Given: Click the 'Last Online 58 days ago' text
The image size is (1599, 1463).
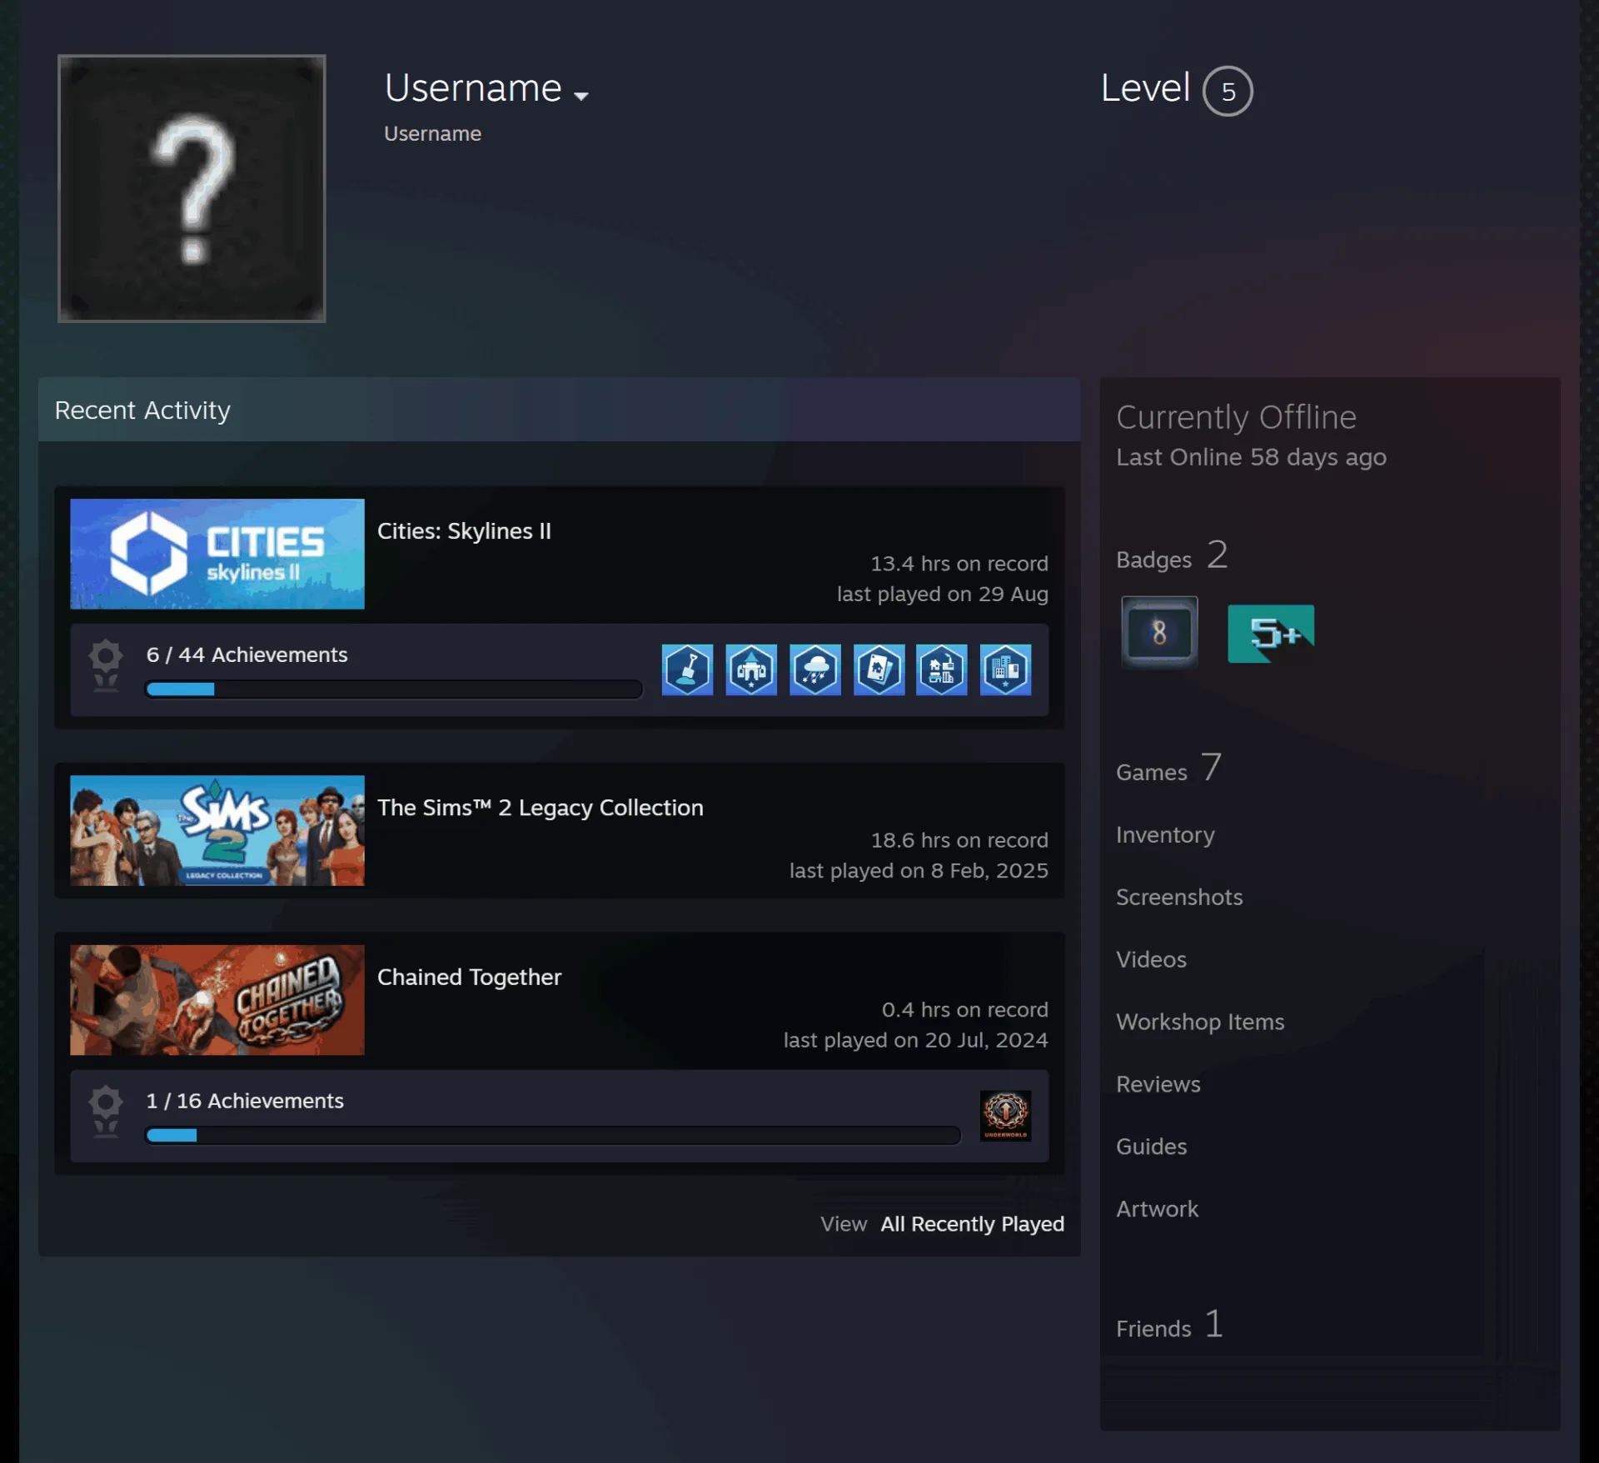Looking at the screenshot, I should (1251, 457).
